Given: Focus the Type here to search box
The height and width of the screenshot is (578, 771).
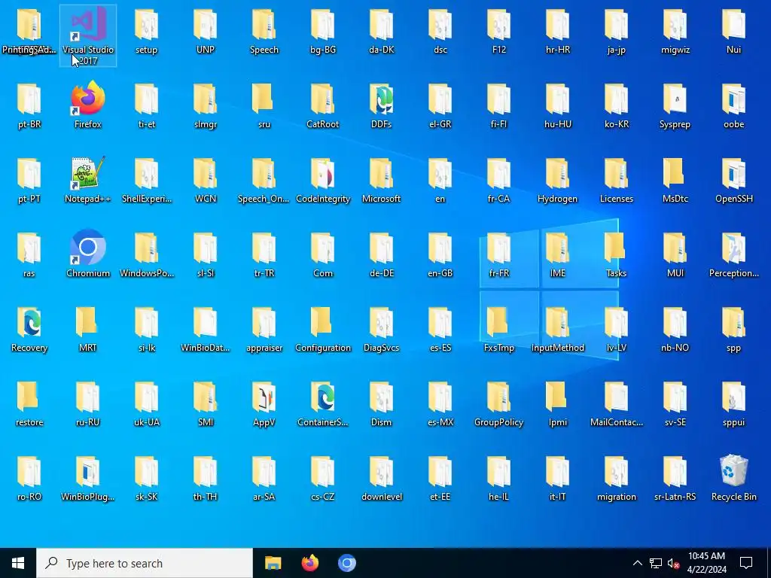Looking at the screenshot, I should [145, 563].
